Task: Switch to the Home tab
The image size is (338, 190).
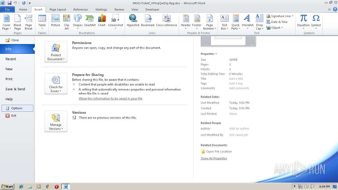Action: coord(23,9)
